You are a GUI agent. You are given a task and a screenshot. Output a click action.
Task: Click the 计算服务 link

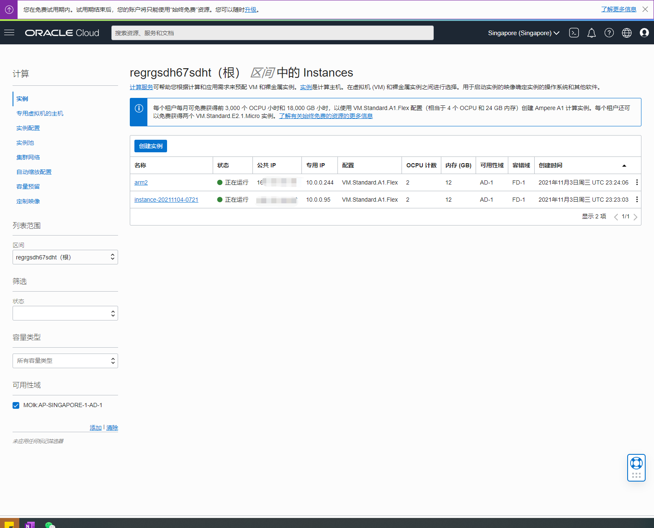(x=142, y=87)
